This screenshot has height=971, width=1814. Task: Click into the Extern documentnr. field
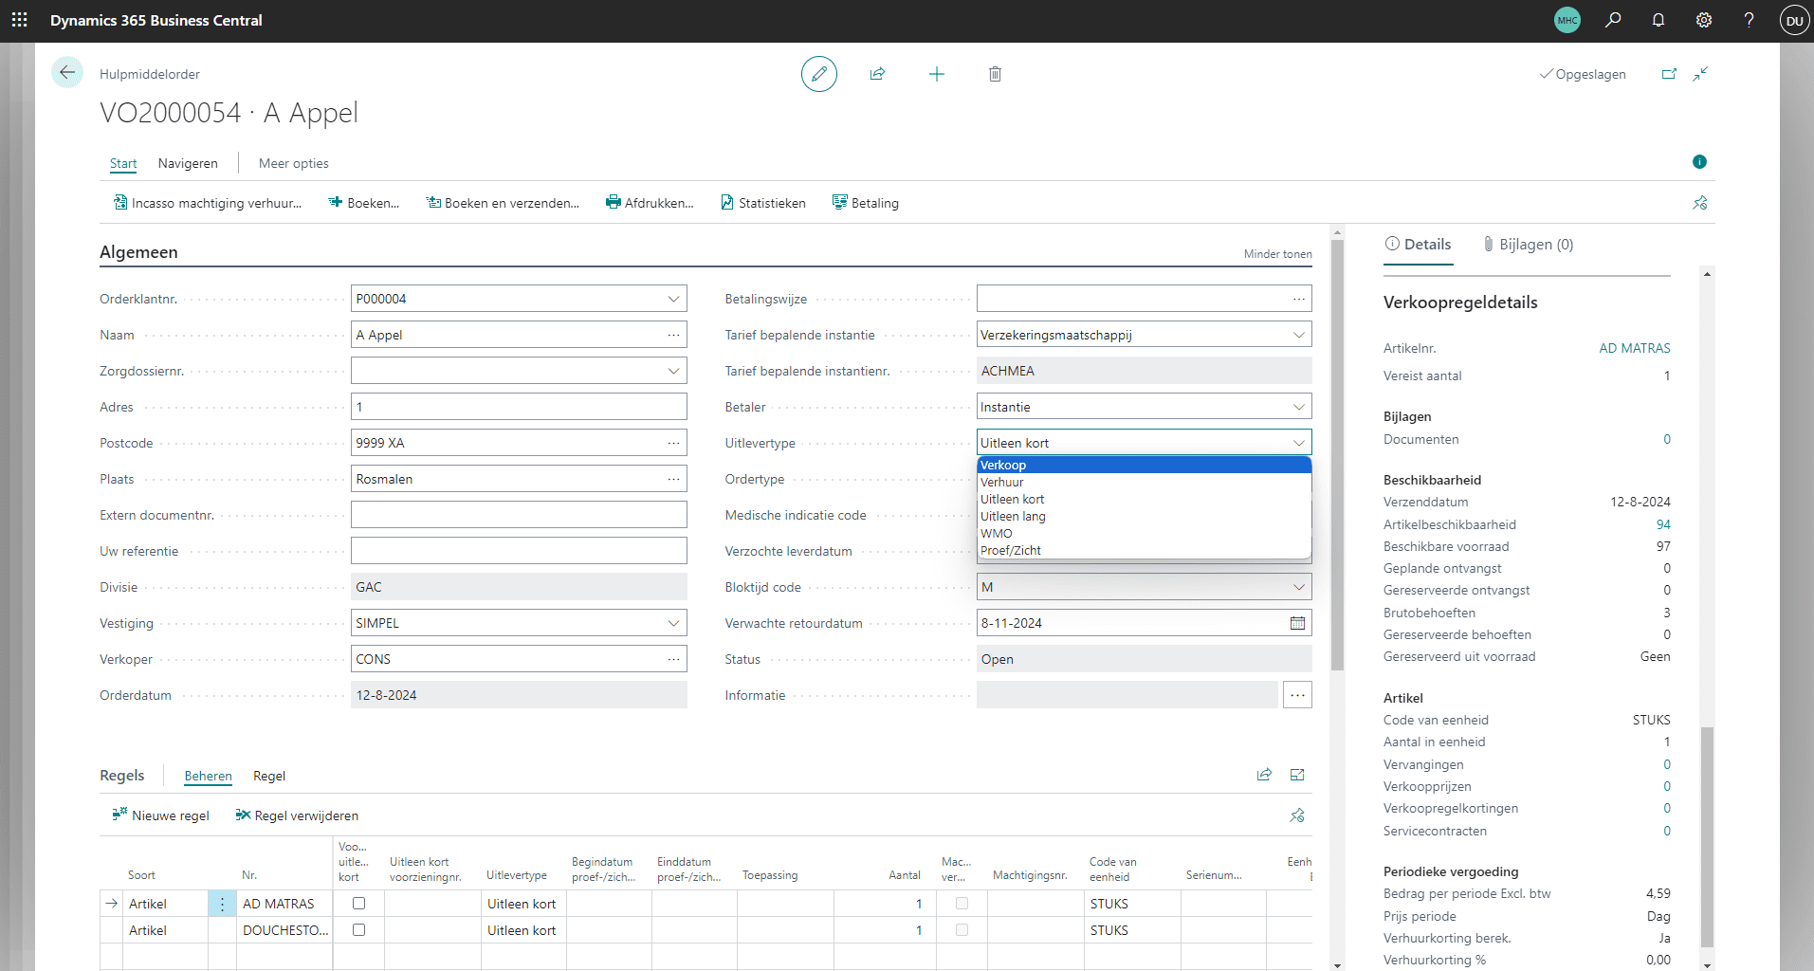click(519, 515)
